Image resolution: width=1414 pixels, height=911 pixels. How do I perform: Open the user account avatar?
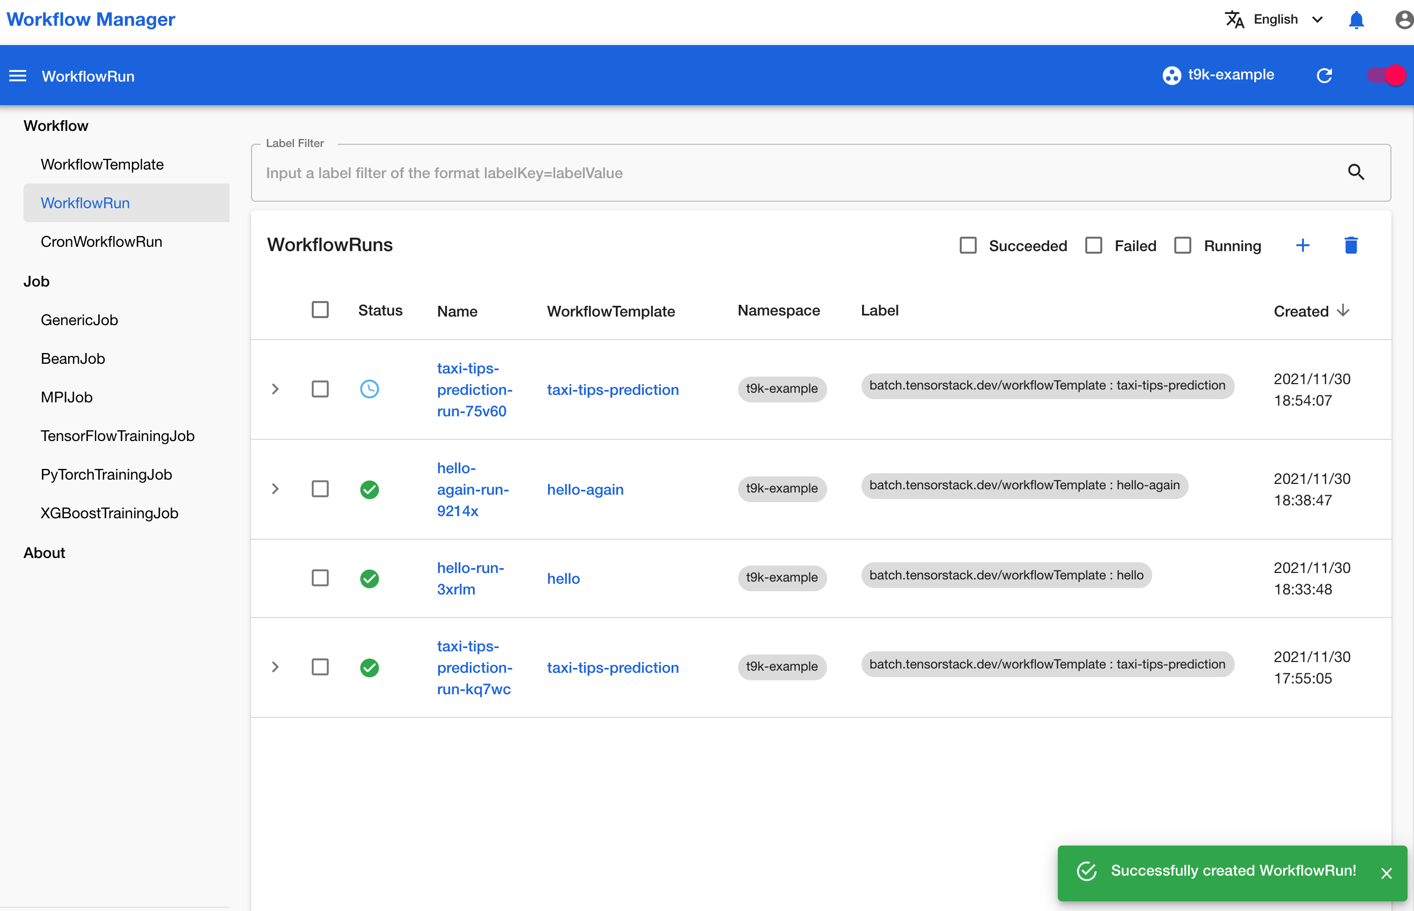(1404, 19)
